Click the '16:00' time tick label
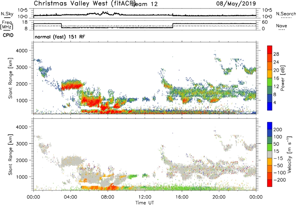 pyautogui.click(x=182, y=197)
